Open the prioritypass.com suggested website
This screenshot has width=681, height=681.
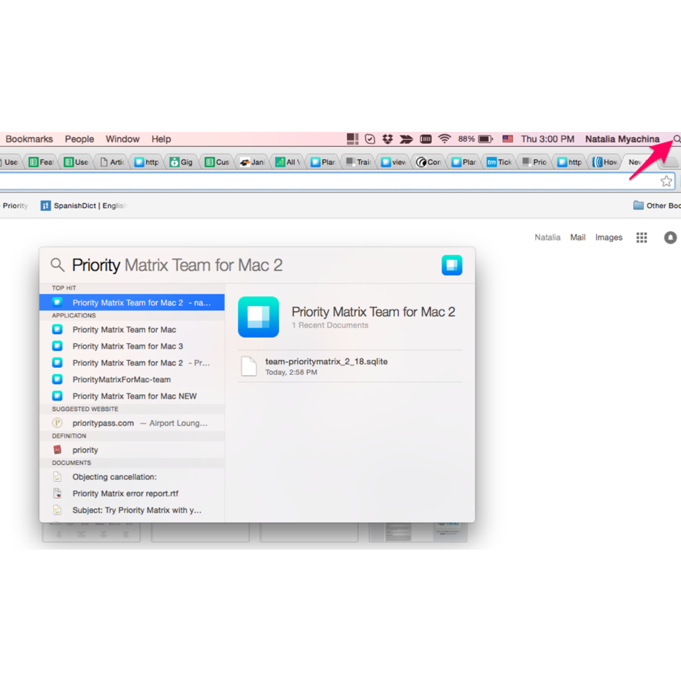tap(103, 423)
